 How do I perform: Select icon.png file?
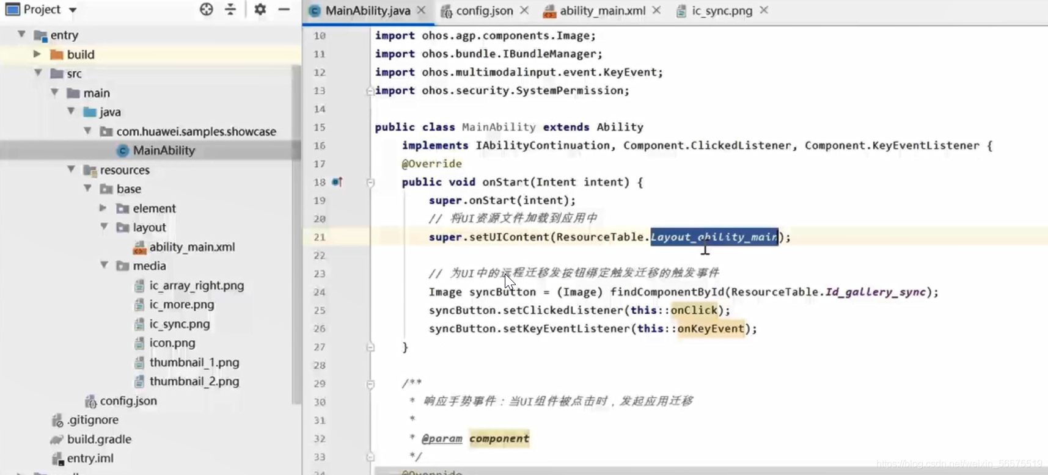[172, 343]
